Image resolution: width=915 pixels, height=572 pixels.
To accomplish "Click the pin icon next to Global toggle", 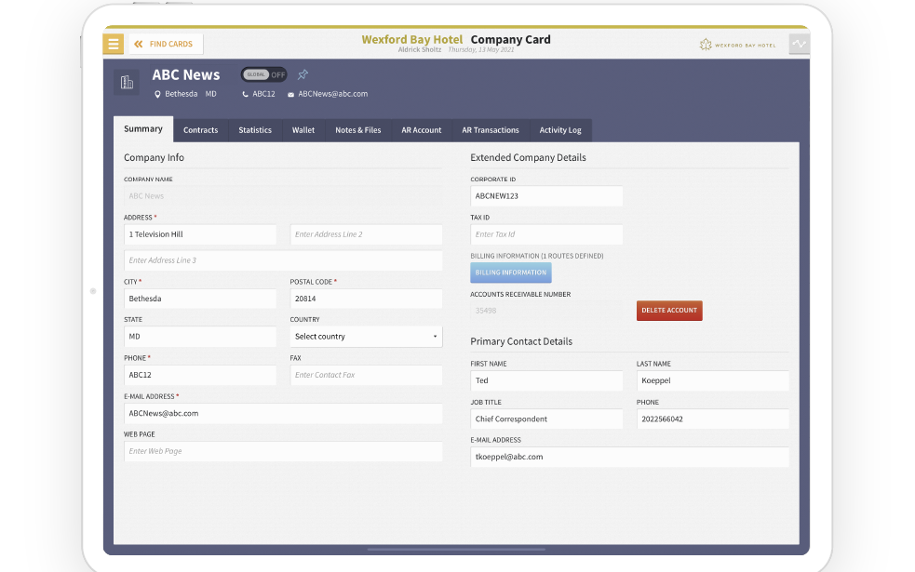I will [x=303, y=74].
